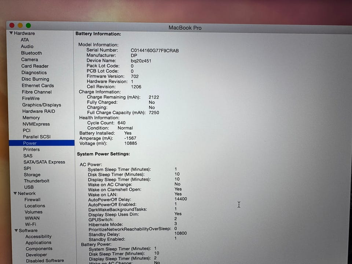The image size is (352, 264).
Task: Select PCI in the sidebar
Action: (x=26, y=130)
